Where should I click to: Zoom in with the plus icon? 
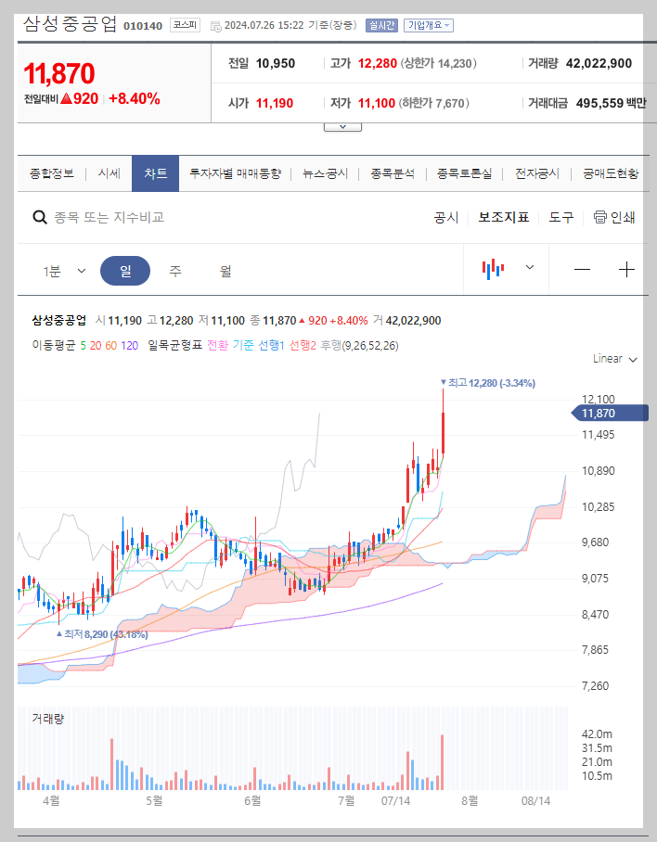(626, 269)
